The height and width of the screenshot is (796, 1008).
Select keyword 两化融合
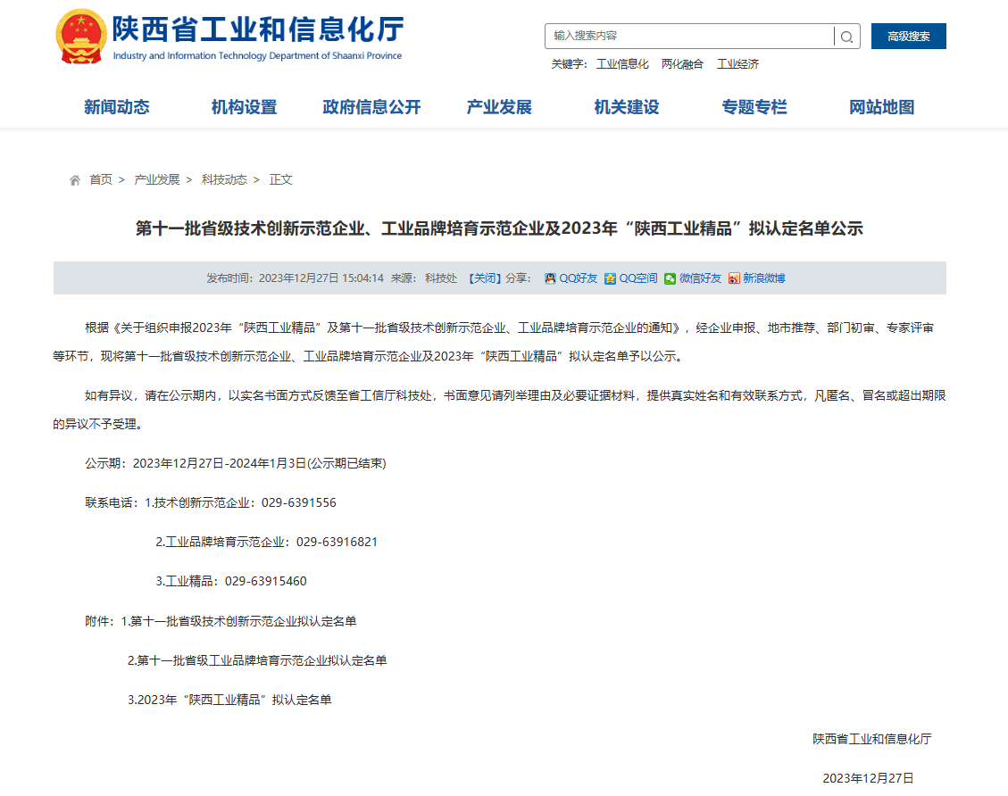(x=682, y=64)
